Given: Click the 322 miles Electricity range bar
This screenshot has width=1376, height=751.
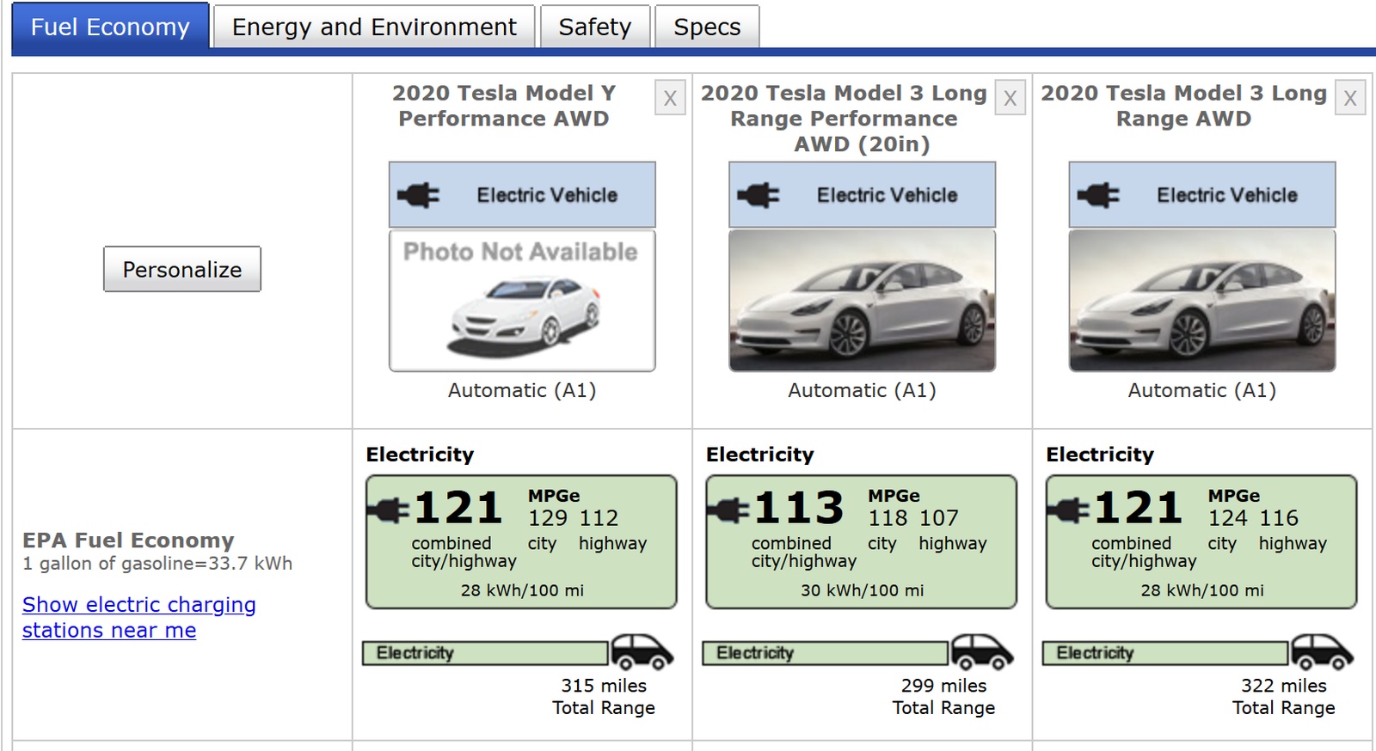Looking at the screenshot, I should (x=1165, y=653).
